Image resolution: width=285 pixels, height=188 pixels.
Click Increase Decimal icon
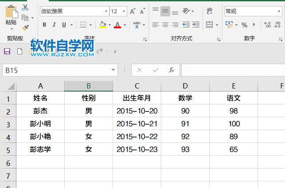click(x=267, y=25)
